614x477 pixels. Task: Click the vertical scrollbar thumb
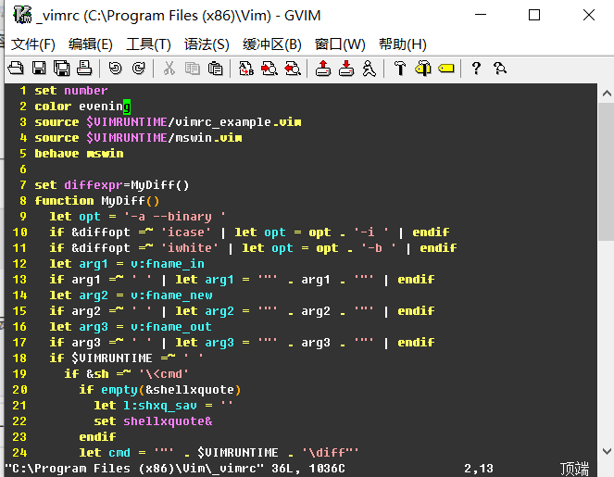coord(607,172)
